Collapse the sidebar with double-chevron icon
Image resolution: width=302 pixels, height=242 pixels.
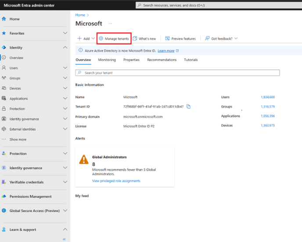(x=65, y=239)
